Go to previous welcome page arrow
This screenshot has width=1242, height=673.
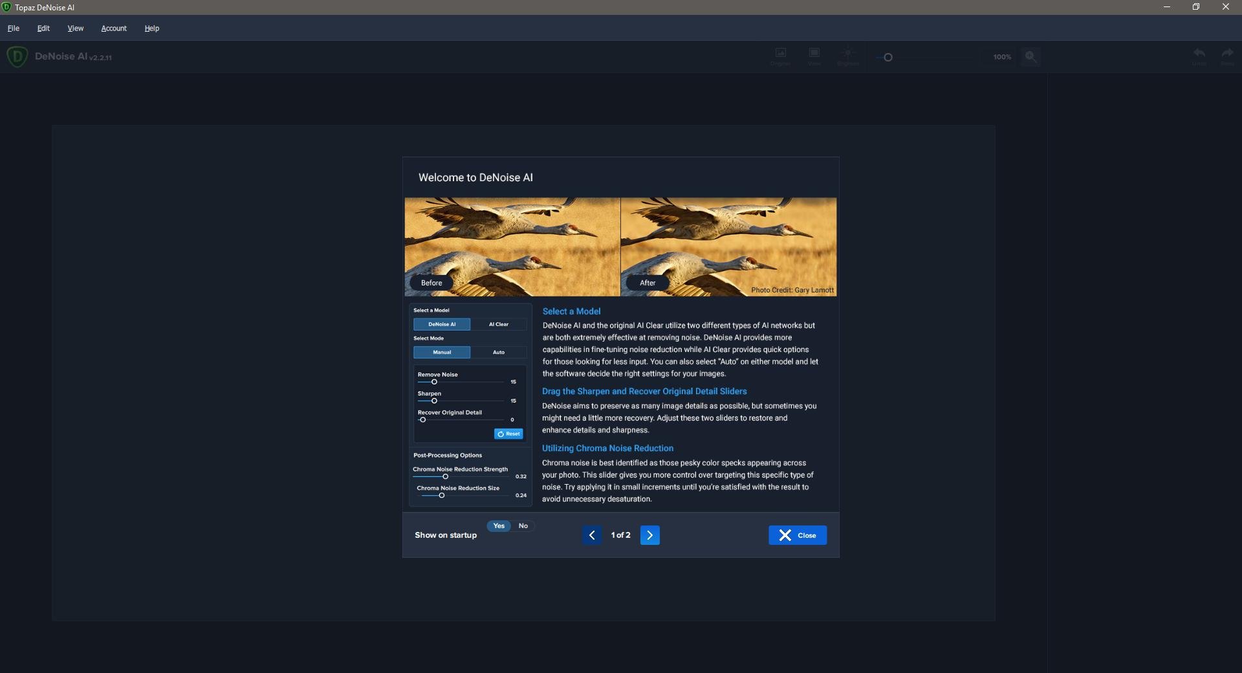592,535
